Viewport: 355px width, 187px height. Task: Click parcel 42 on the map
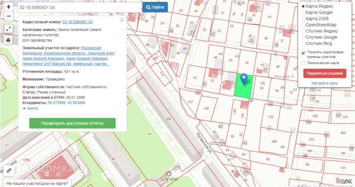pos(247,63)
